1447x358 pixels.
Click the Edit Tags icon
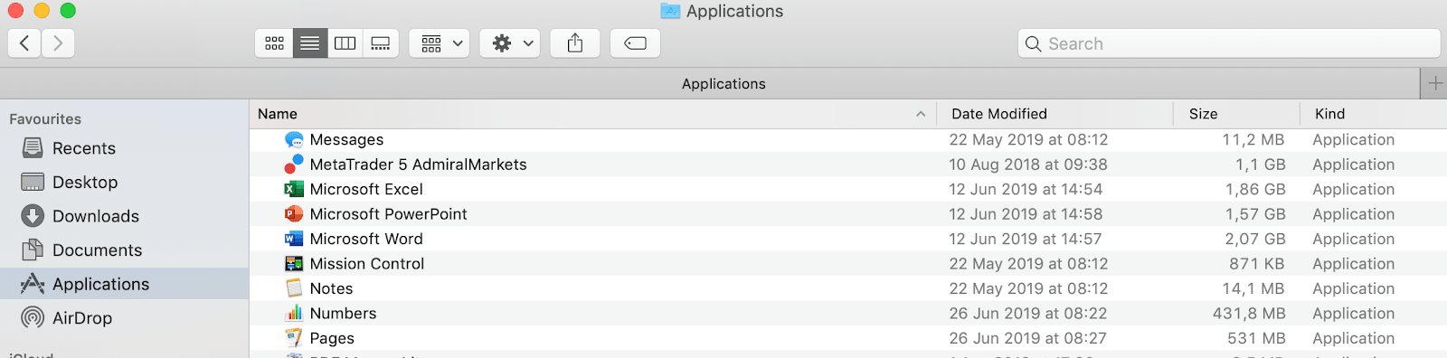635,43
